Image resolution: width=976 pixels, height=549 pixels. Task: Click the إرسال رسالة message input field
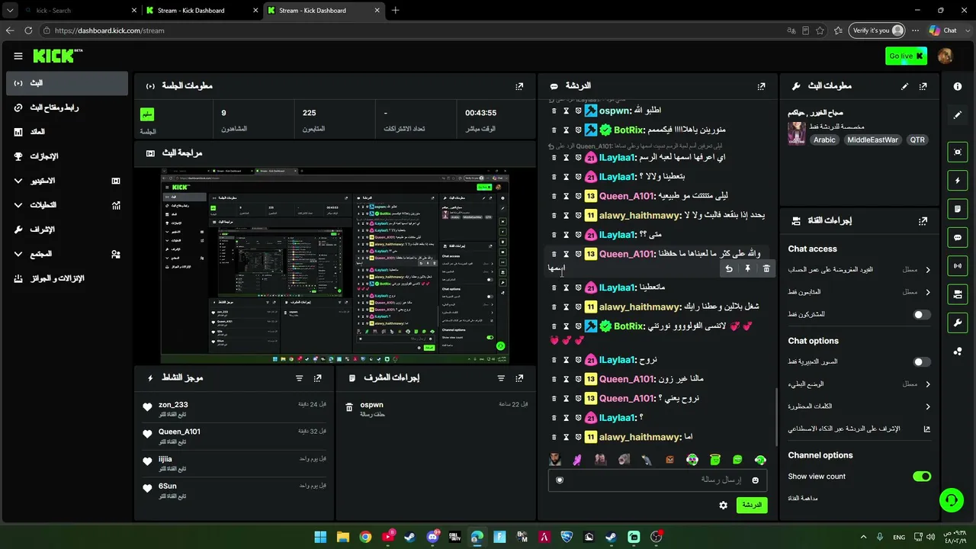point(657,480)
